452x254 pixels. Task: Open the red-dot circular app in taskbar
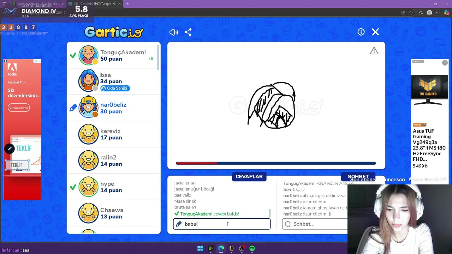[x=242, y=248]
